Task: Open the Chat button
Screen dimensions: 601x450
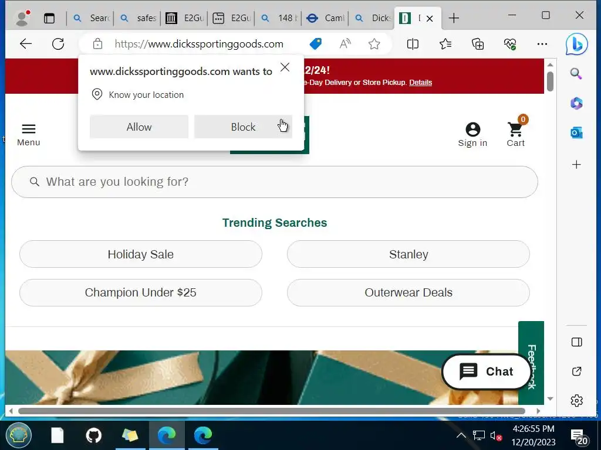Action: pyautogui.click(x=487, y=371)
